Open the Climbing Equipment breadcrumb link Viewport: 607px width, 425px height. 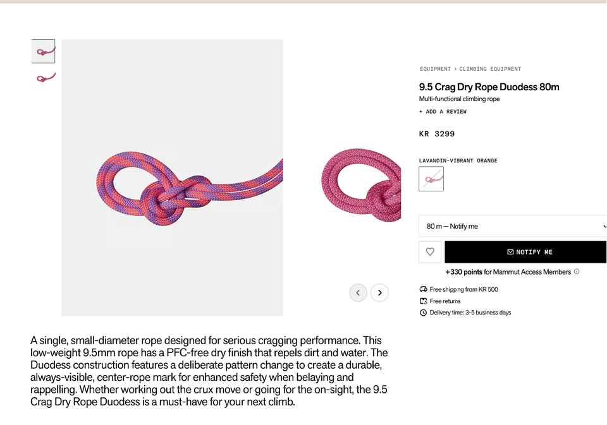pos(490,69)
